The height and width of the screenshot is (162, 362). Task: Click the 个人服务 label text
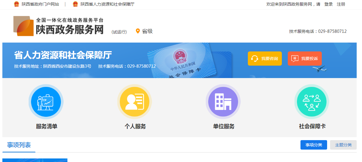pyautogui.click(x=135, y=126)
